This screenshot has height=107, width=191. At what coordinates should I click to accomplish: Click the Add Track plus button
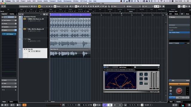coord(20,14)
